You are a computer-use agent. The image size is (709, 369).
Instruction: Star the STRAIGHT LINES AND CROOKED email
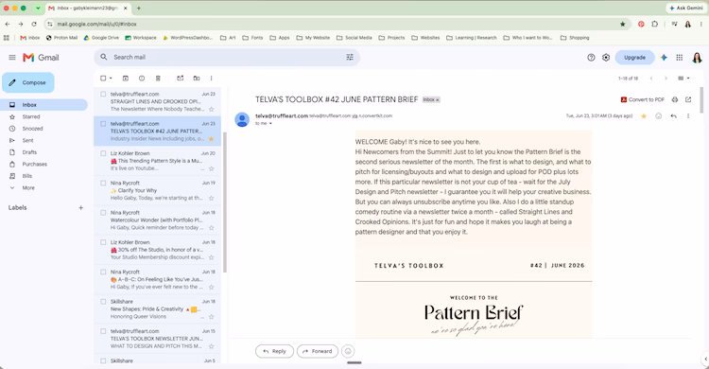click(211, 109)
